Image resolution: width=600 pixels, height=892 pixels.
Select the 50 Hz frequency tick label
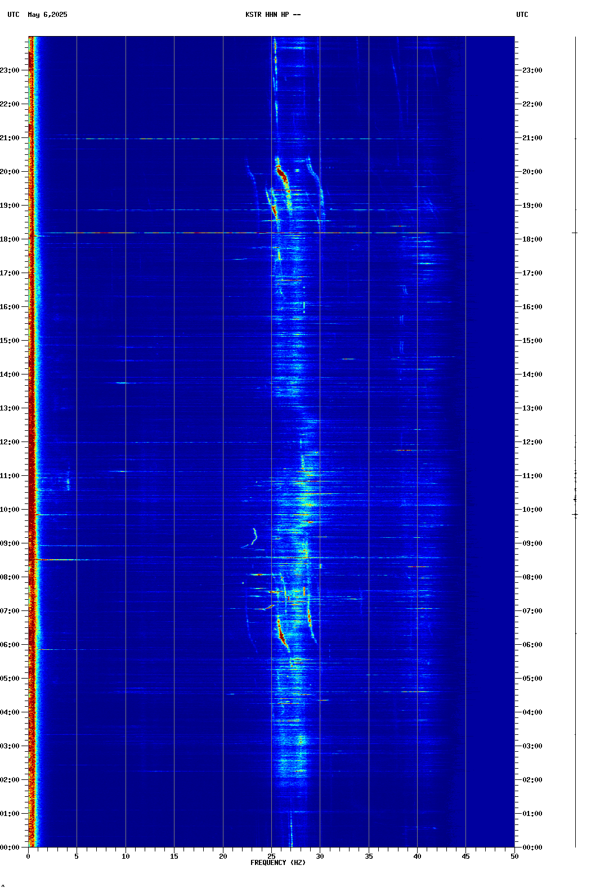514,857
